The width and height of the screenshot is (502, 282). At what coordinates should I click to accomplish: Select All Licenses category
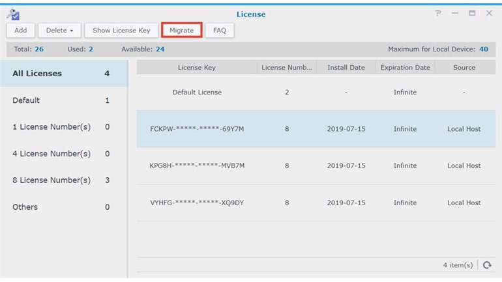64,74
